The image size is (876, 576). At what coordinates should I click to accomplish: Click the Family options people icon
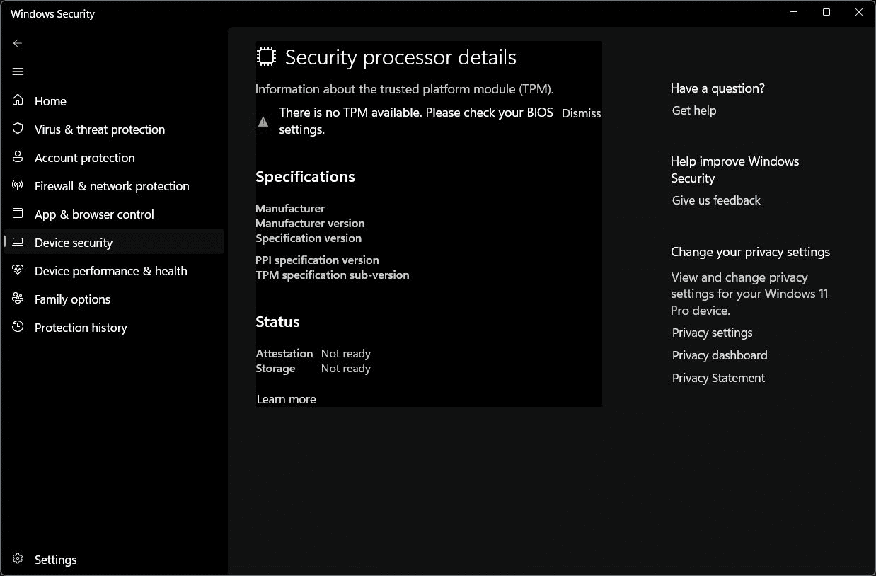click(x=18, y=299)
